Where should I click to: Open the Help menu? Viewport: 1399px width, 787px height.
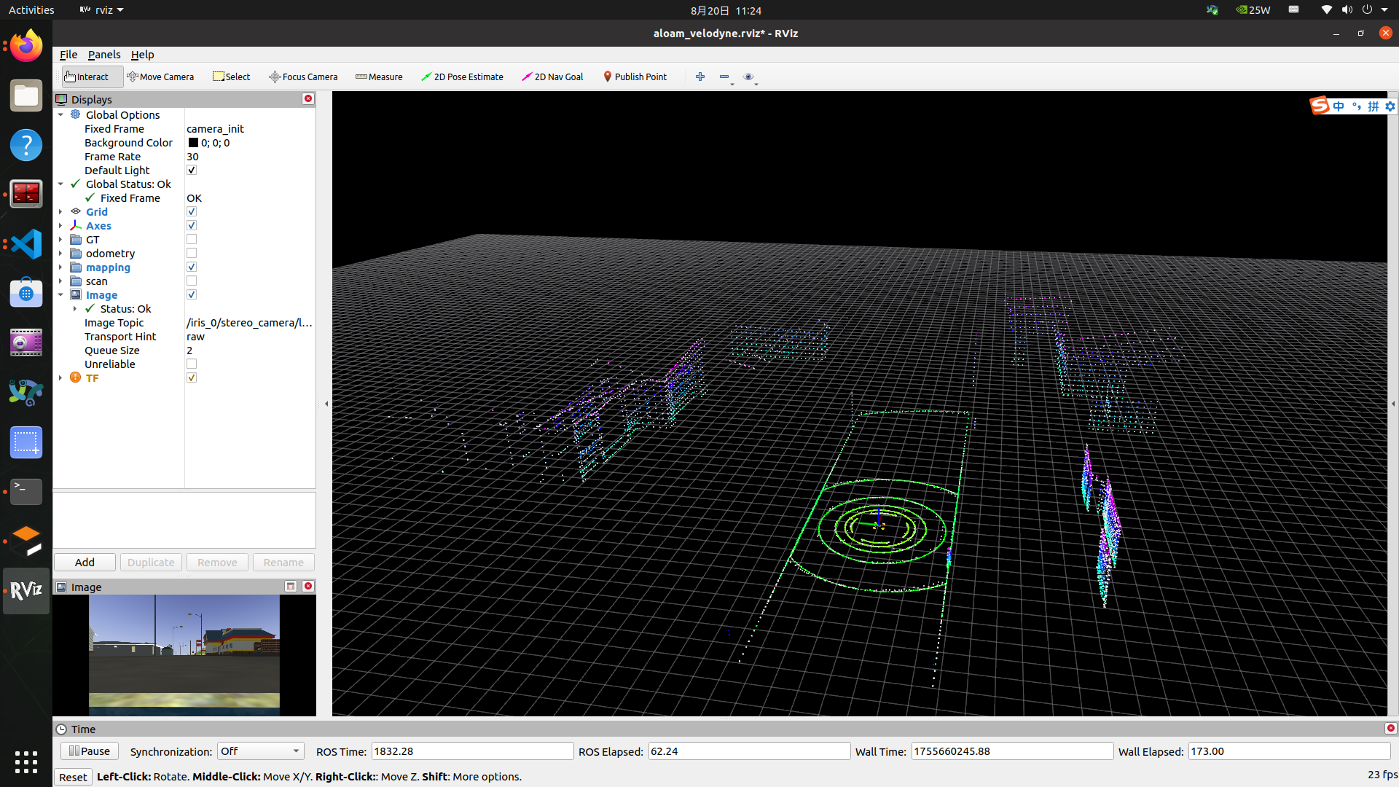[x=142, y=55]
